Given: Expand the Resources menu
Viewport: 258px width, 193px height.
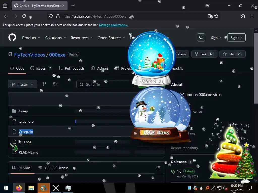Looking at the screenshot, I should coord(82,38).
